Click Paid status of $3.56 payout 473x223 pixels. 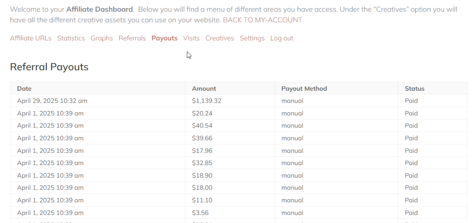(411, 213)
